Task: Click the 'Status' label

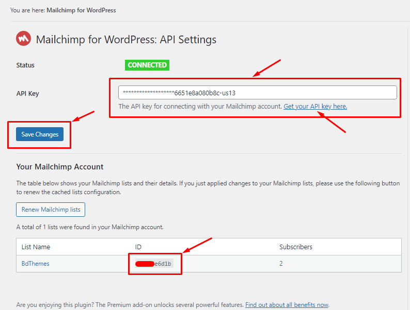Action: (25, 65)
